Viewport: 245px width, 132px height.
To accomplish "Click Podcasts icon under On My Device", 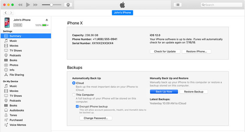I will coord(6,100).
